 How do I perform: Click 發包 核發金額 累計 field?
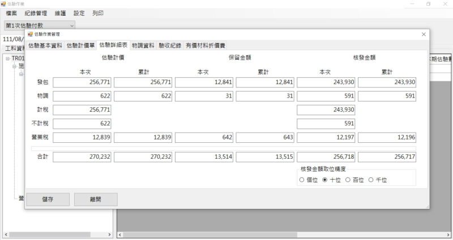[x=387, y=82]
